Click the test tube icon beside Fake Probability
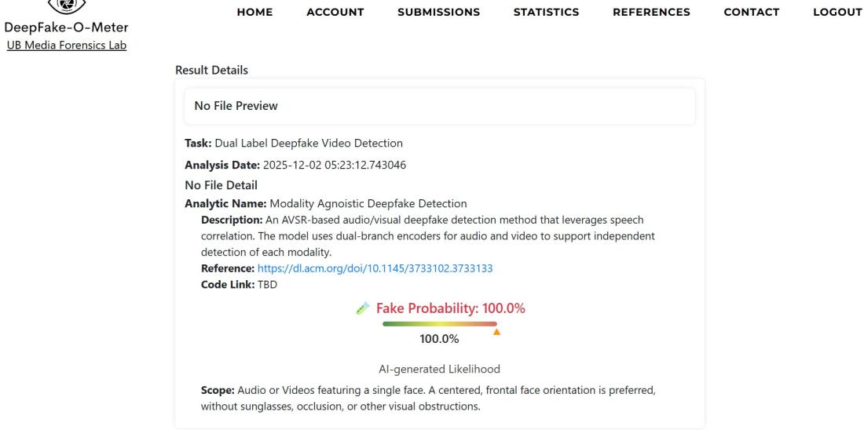864x430 pixels. (362, 309)
